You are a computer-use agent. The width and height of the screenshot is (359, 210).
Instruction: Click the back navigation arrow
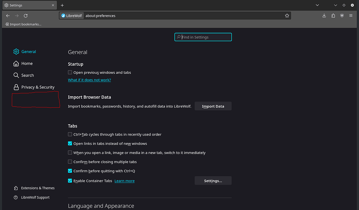(x=8, y=15)
